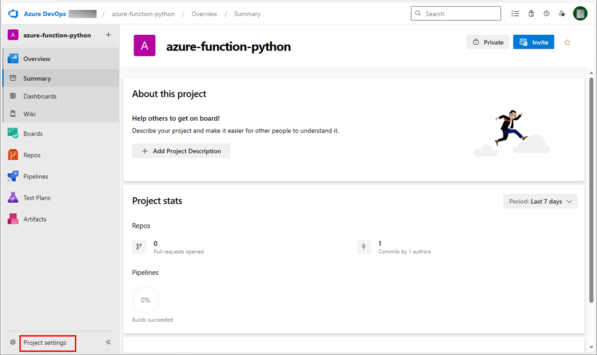Click the Overview breadcrumb link
This screenshot has width=597, height=355.
pyautogui.click(x=204, y=14)
